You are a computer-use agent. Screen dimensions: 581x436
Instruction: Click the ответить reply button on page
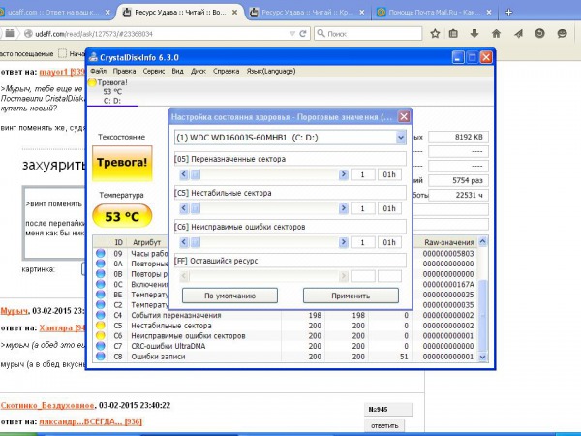(x=384, y=425)
